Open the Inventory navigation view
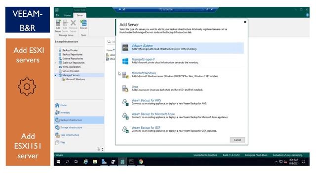Image resolution: width=316 pixels, height=177 pixels. (79, 113)
